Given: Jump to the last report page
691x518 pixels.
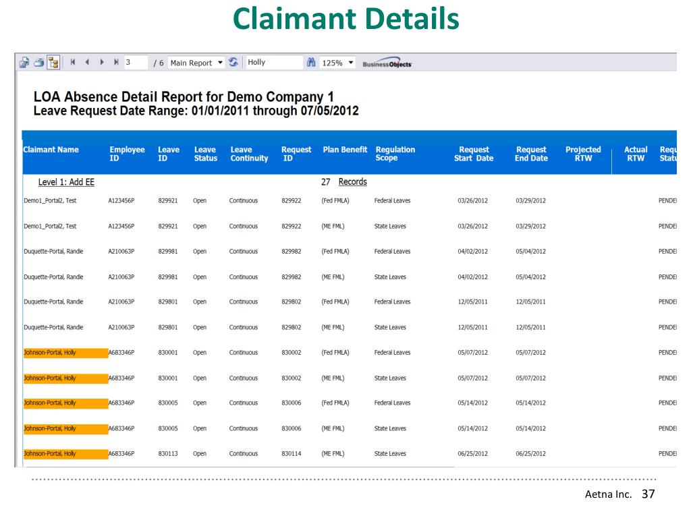Looking at the screenshot, I should point(116,63).
